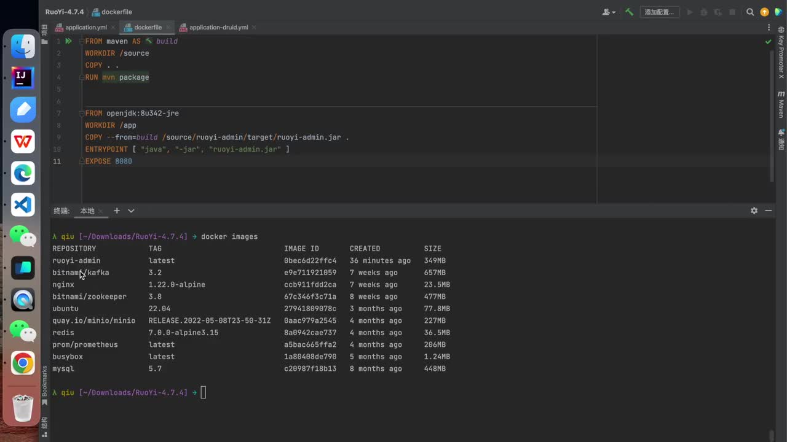Launch WPS Office from the Dock
This screenshot has height=442, width=787.
pyautogui.click(x=23, y=141)
